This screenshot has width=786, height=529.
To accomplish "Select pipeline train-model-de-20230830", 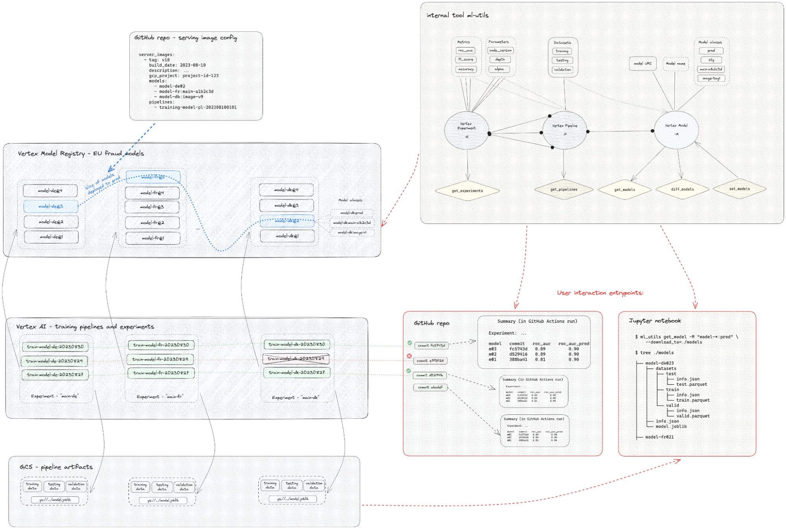I will 55,347.
